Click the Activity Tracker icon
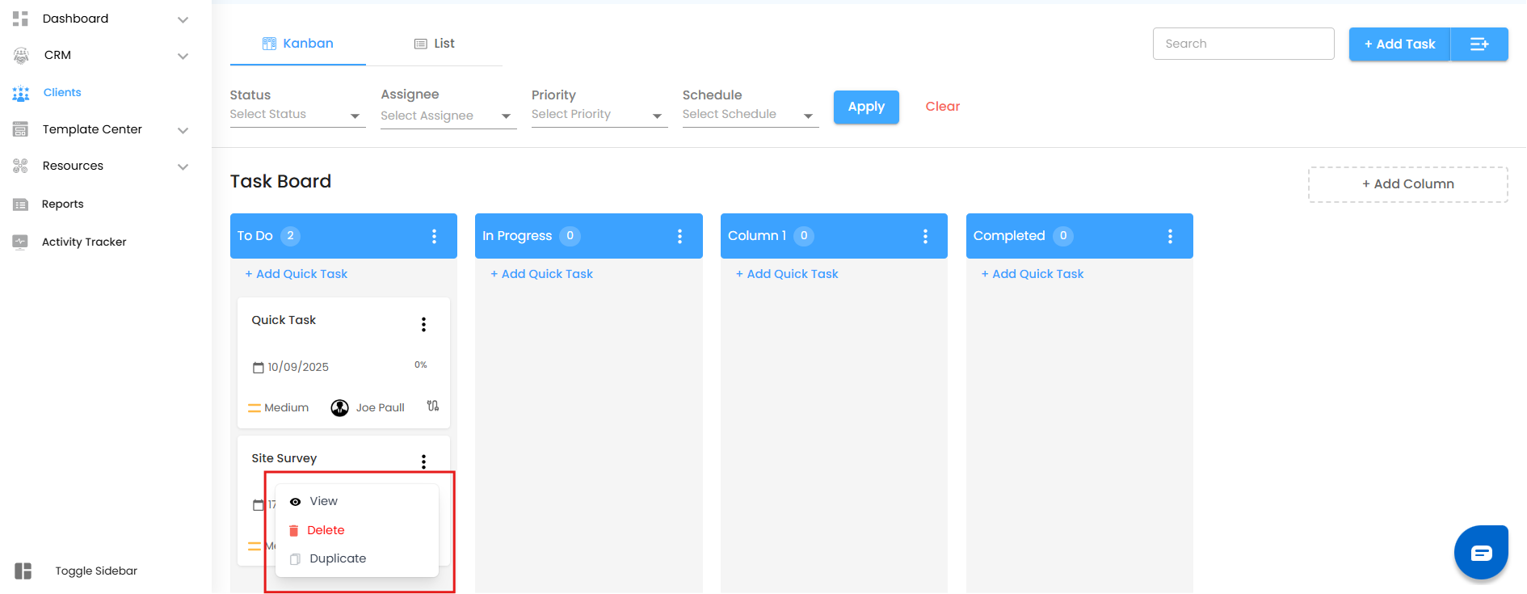Image resolution: width=1527 pixels, height=594 pixels. 21,242
